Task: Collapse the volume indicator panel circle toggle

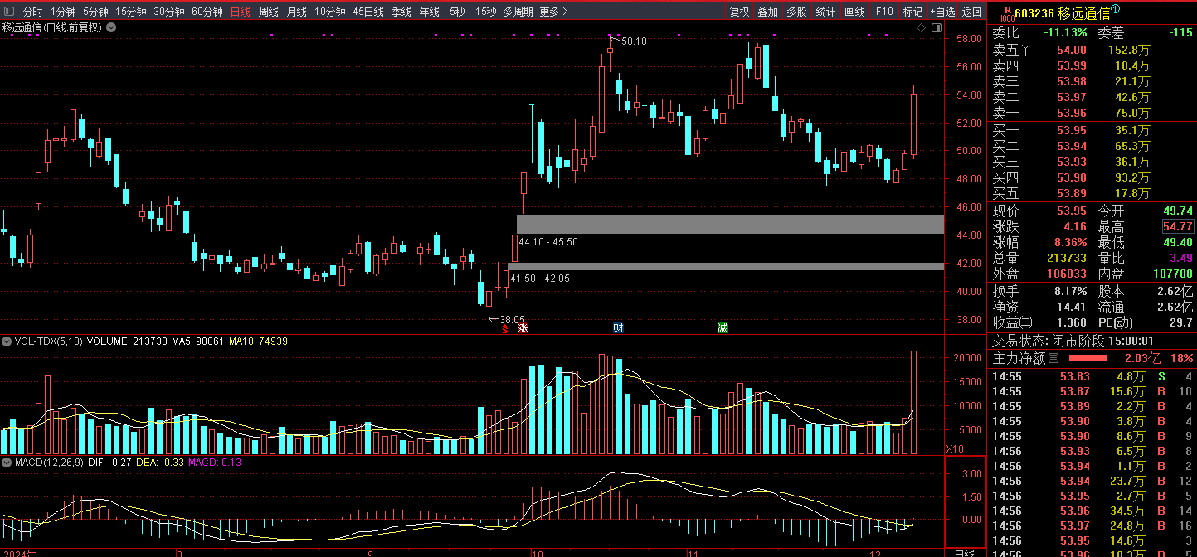Action: [x=7, y=341]
